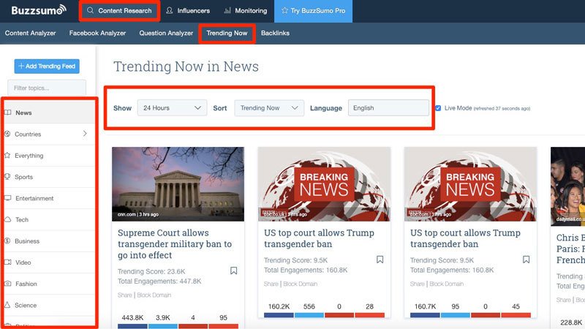Expand the Countries chevron arrow
Image resolution: width=585 pixels, height=329 pixels.
tap(85, 134)
